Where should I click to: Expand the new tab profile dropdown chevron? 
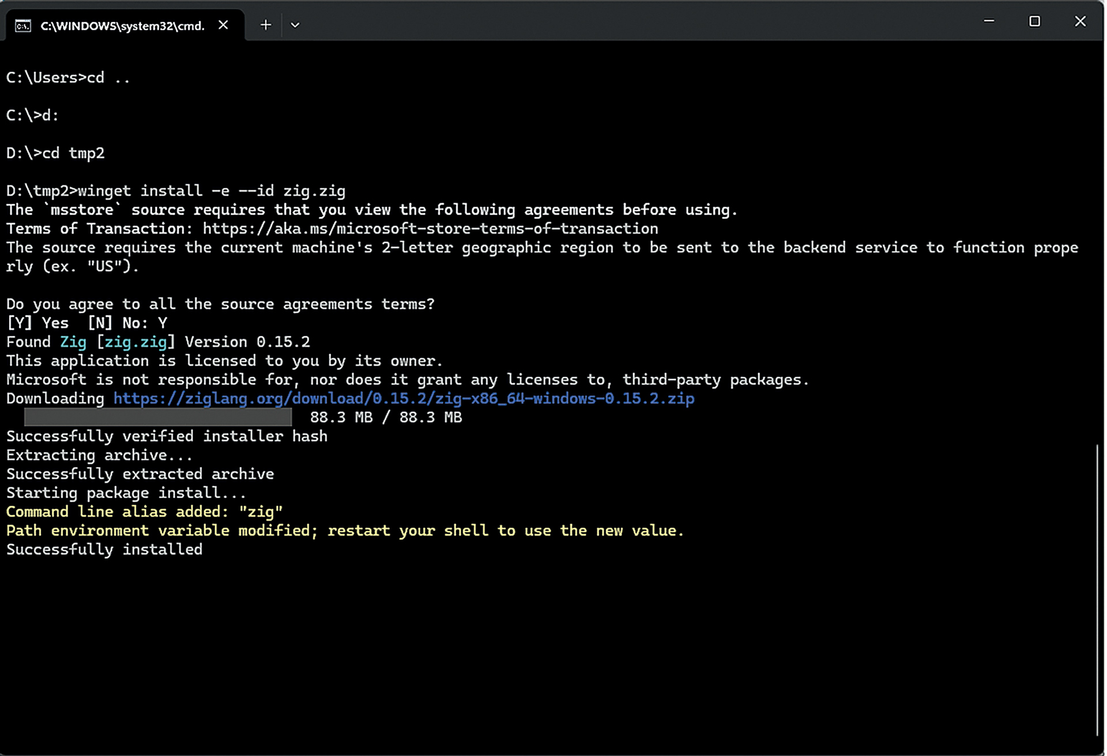295,25
